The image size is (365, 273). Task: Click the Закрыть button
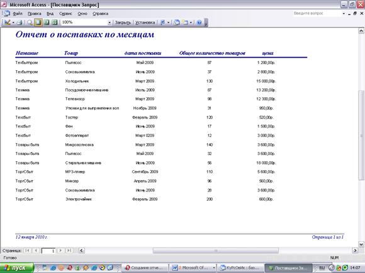pyautogui.click(x=123, y=23)
